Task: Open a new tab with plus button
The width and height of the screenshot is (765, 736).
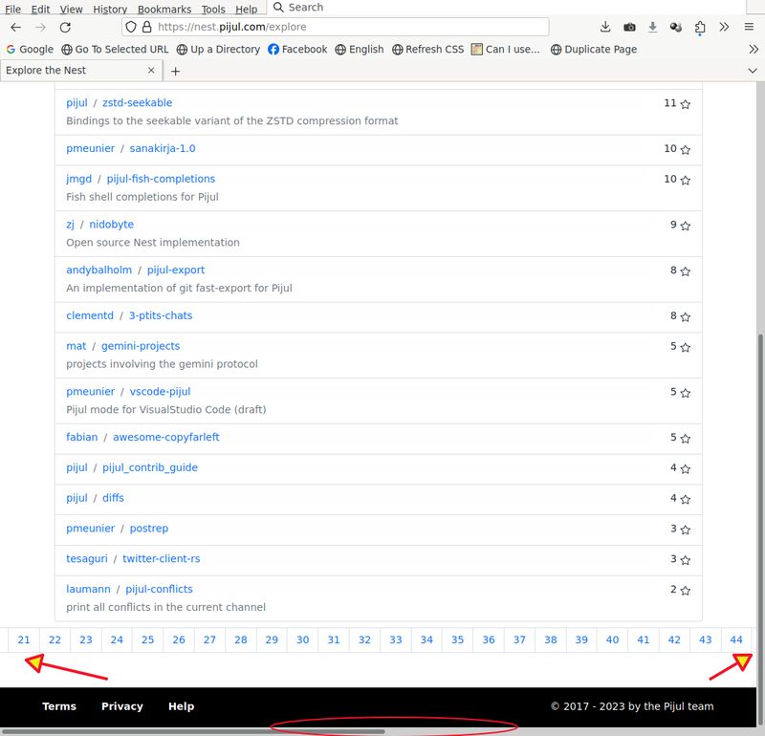Action: click(x=176, y=71)
